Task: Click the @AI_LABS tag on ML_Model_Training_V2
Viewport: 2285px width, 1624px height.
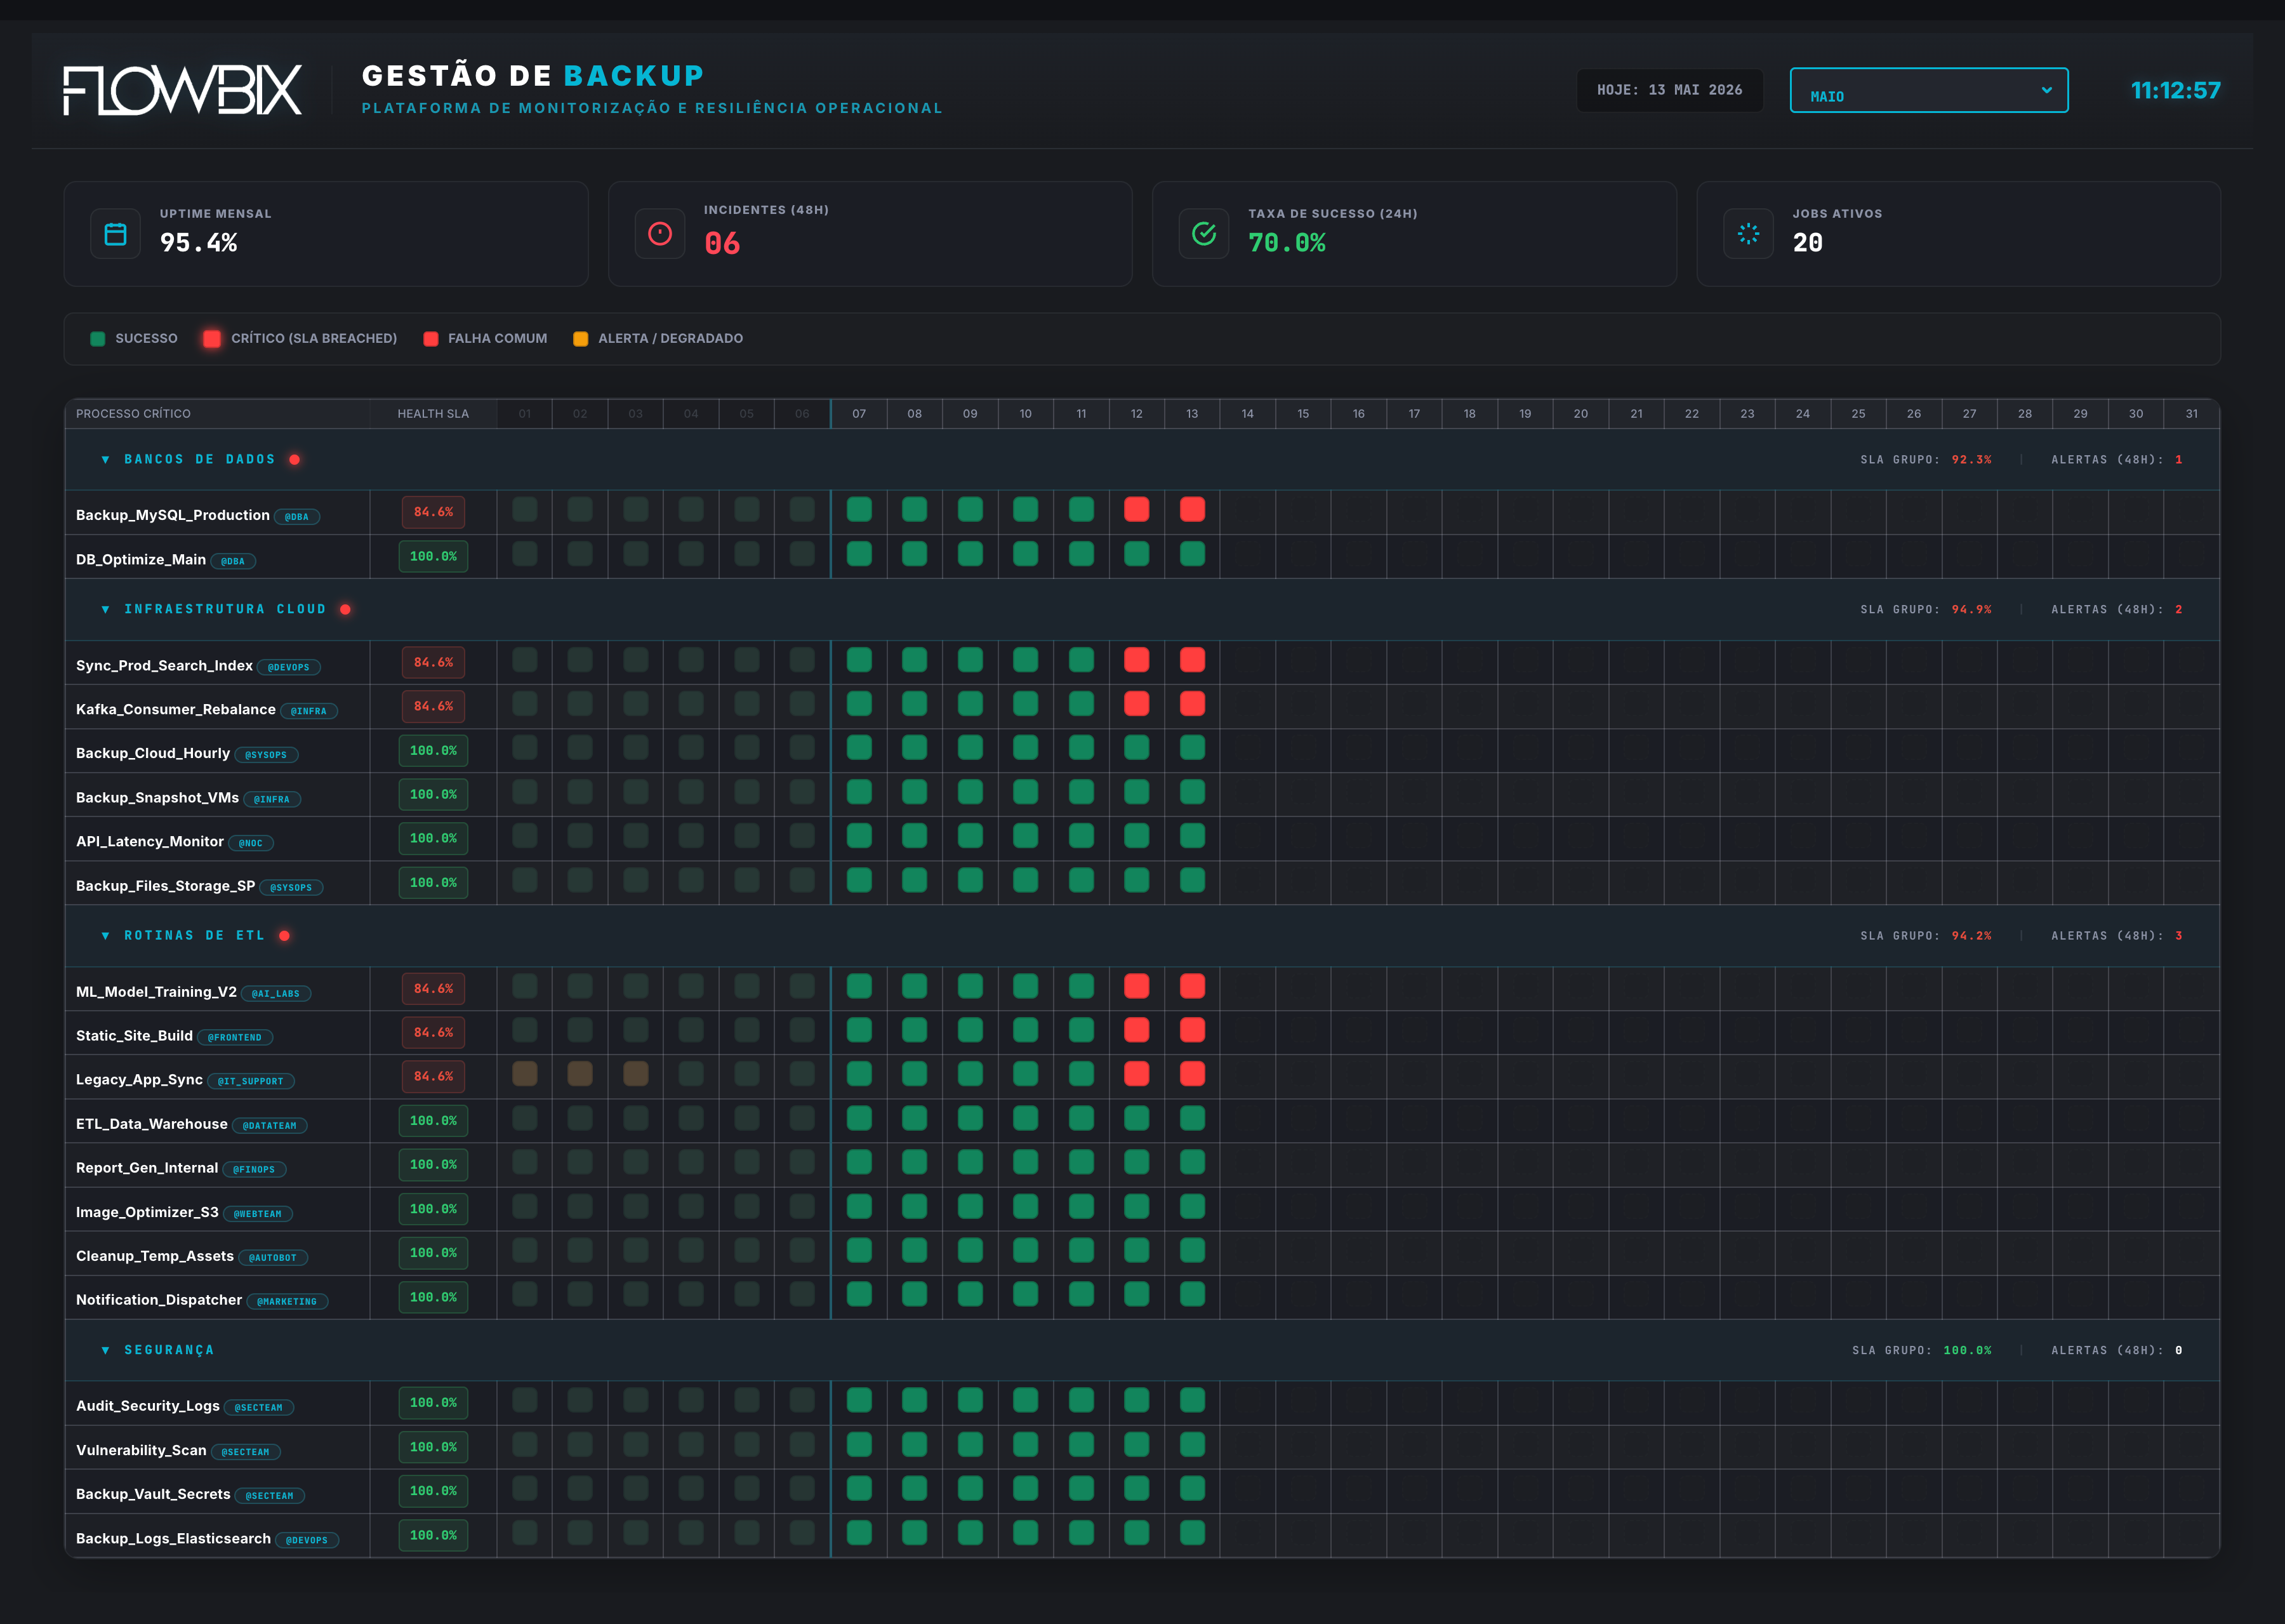Action: [x=276, y=994]
